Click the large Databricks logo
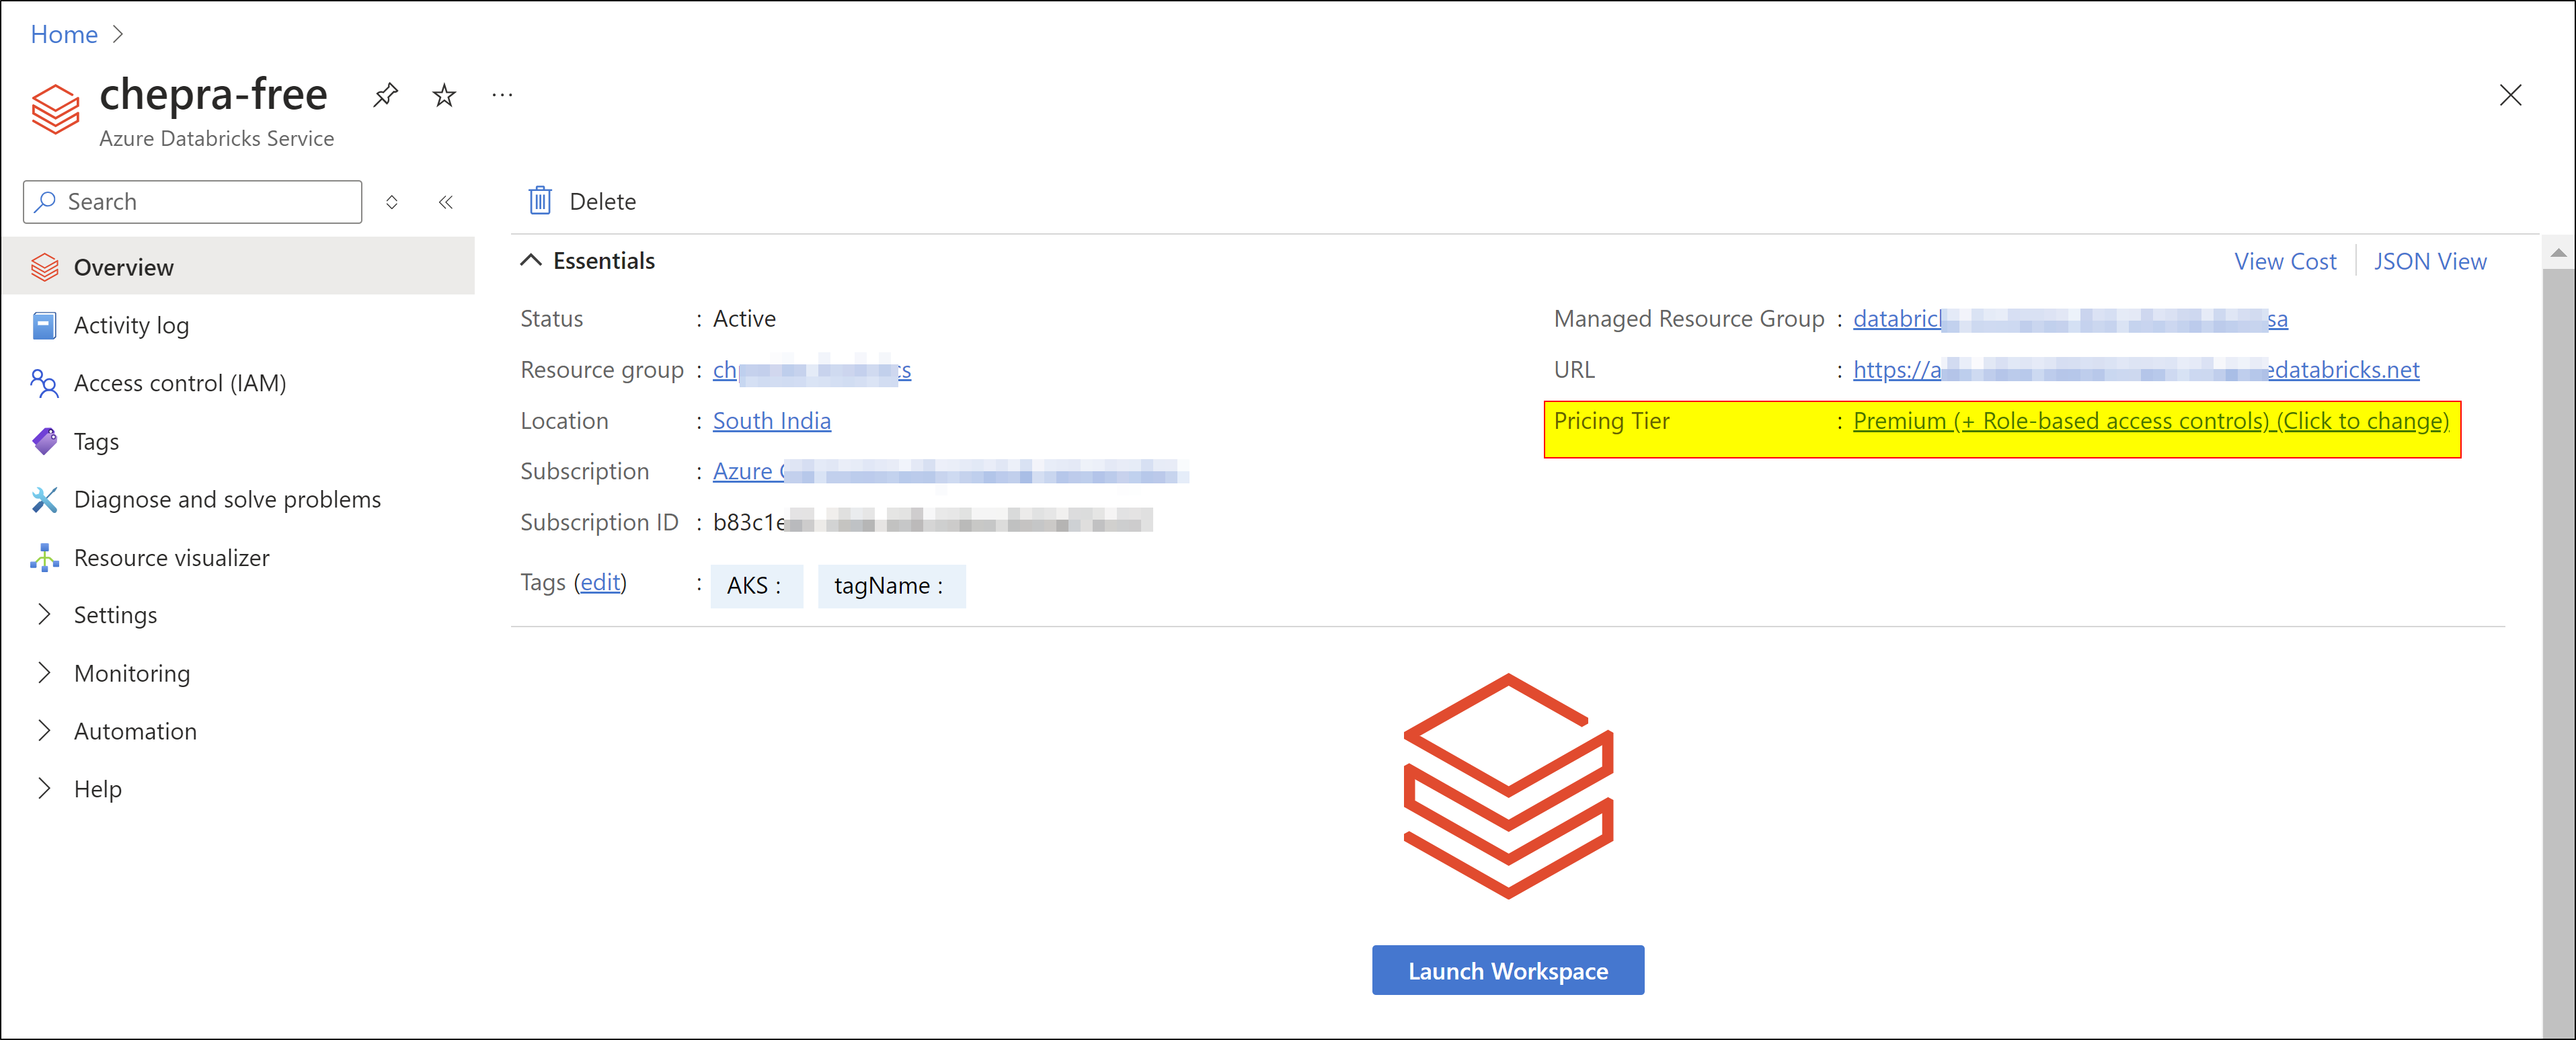This screenshot has height=1040, width=2576. click(1508, 786)
